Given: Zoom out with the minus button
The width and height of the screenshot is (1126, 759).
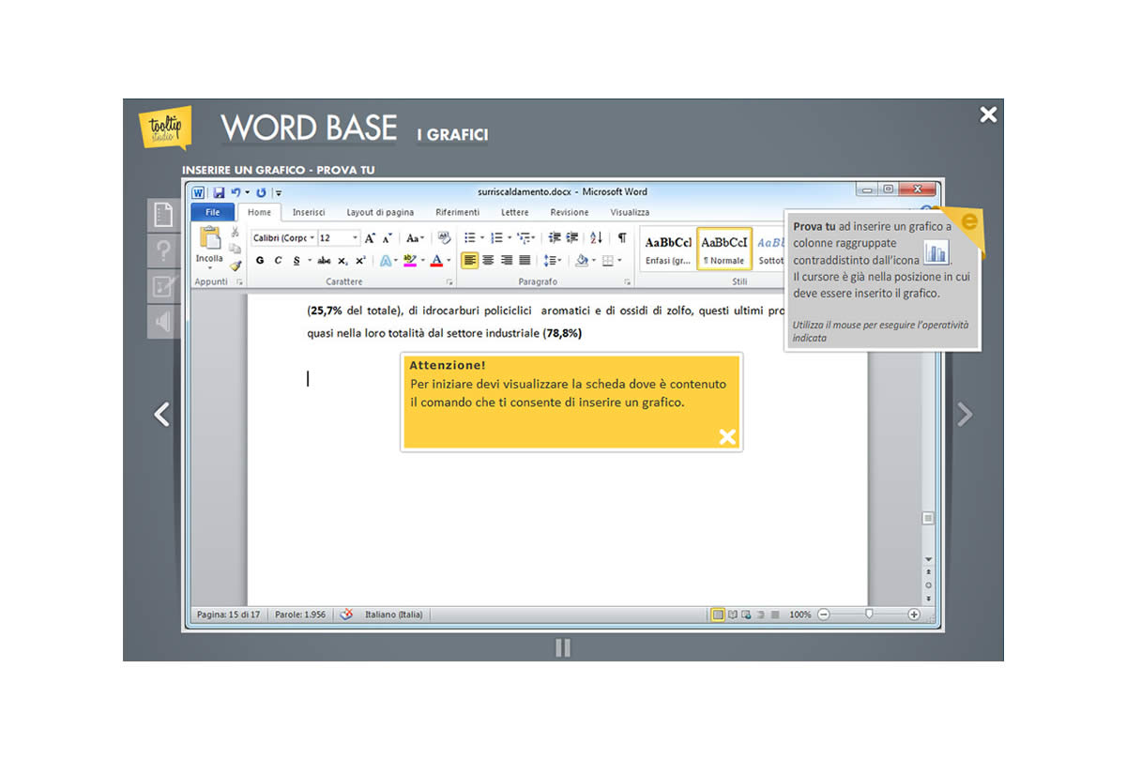Looking at the screenshot, I should [823, 615].
